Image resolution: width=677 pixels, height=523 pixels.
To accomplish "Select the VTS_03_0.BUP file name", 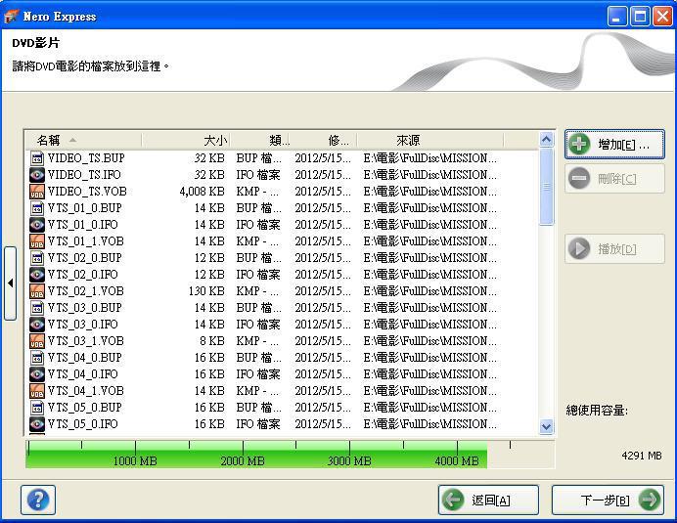I will point(84,308).
